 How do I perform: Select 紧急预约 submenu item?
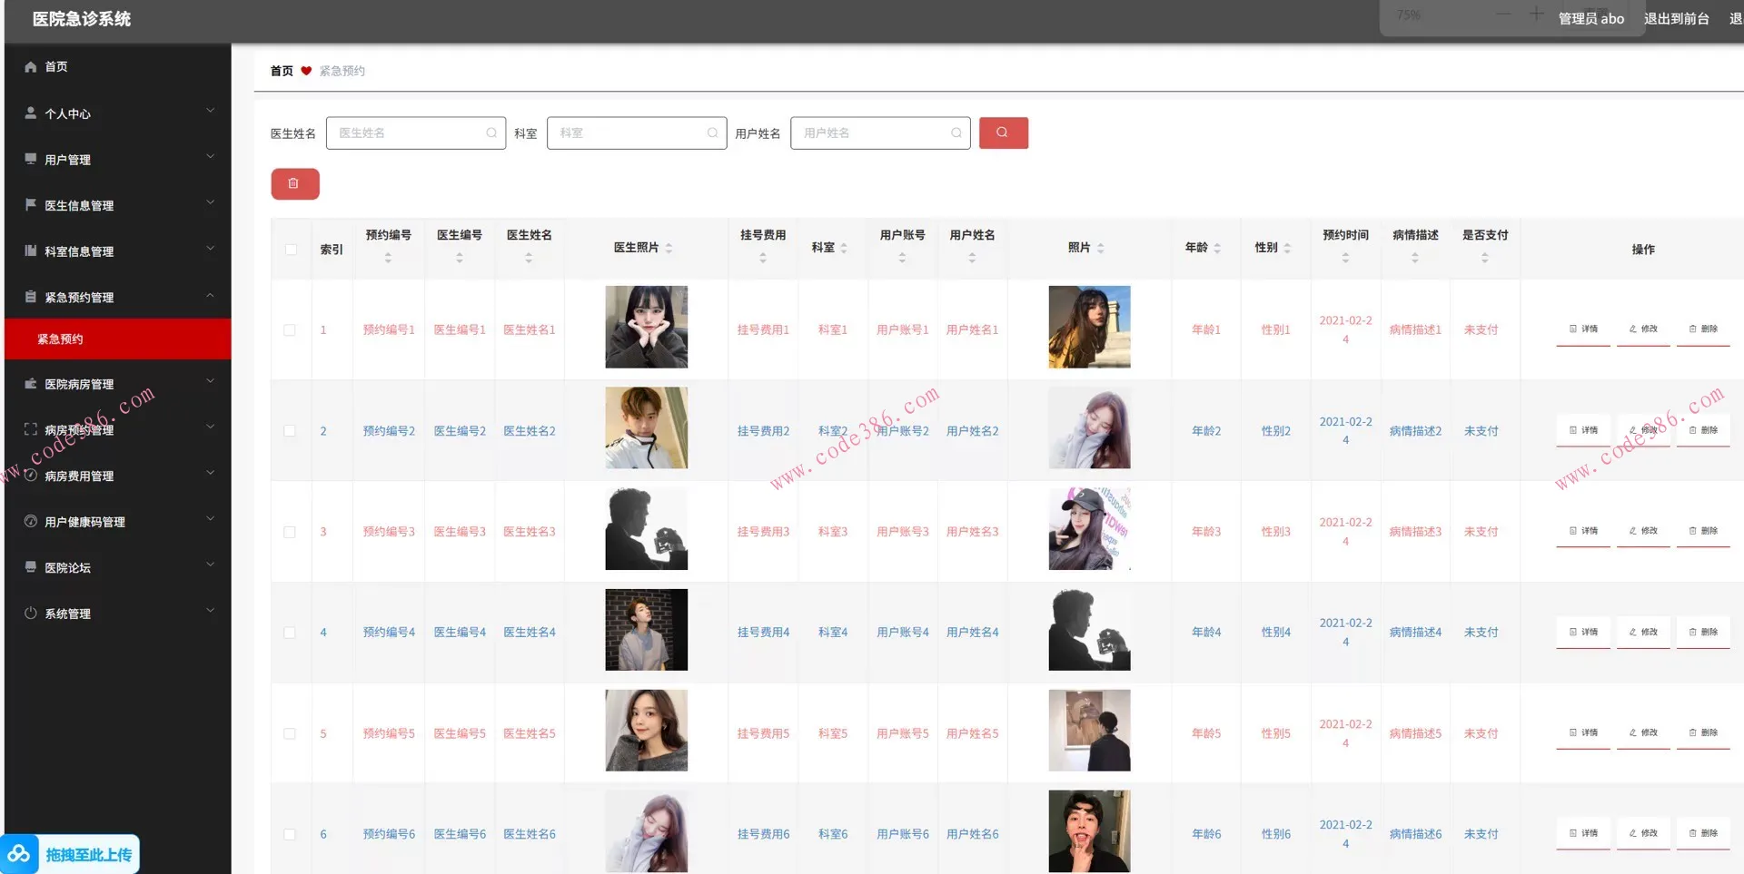[118, 339]
